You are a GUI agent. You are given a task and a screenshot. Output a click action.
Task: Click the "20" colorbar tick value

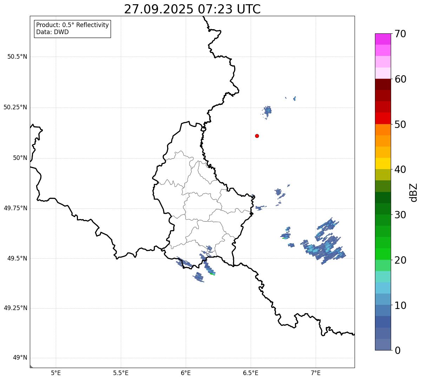click(401, 260)
